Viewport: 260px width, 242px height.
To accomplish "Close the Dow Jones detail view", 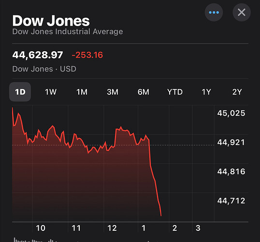I will point(242,13).
